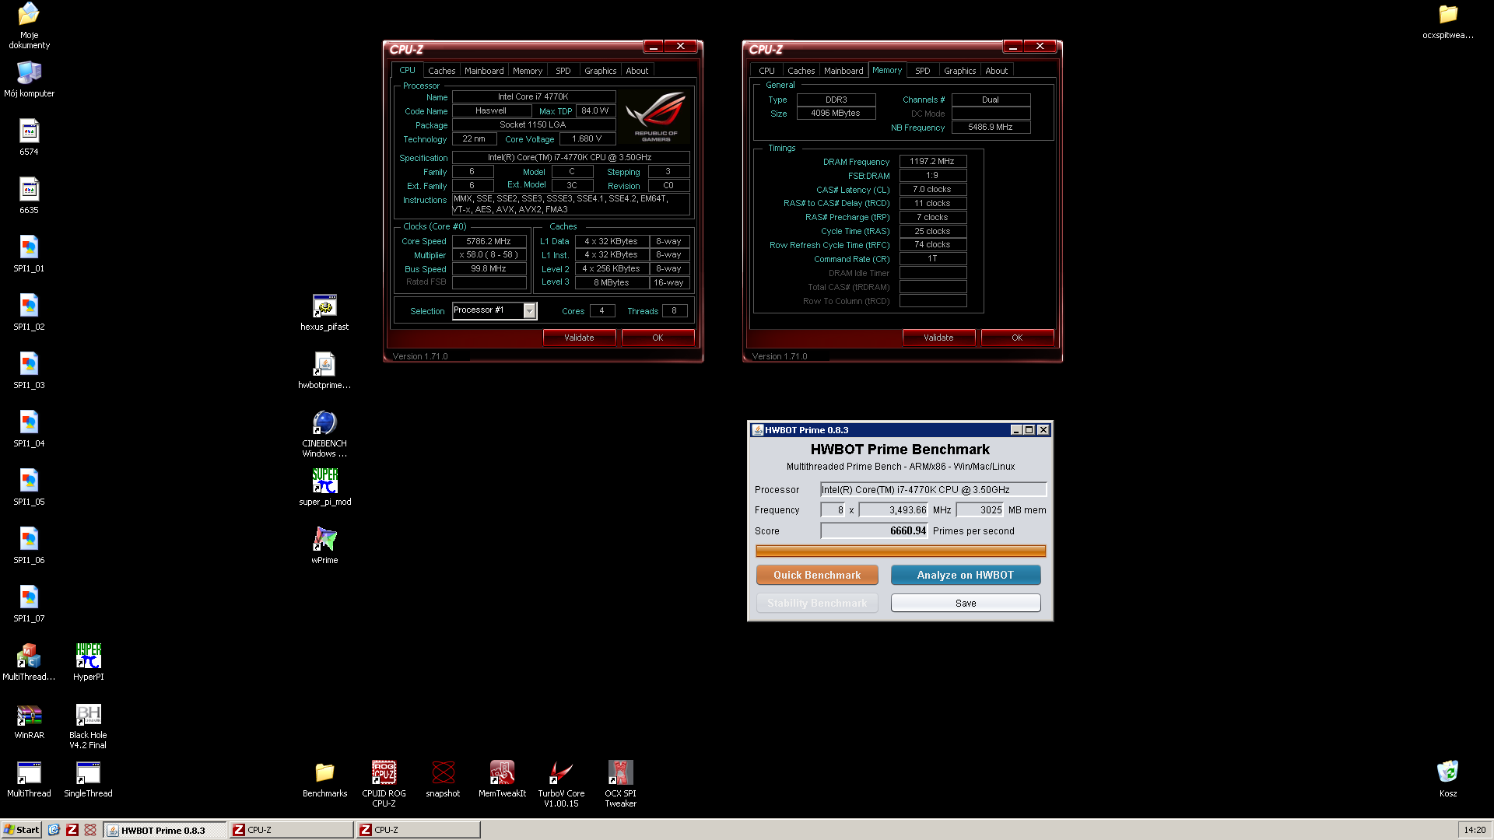Click the Core Speed value 5786.2 MHz
Image resolution: width=1494 pixels, height=840 pixels.
(489, 241)
